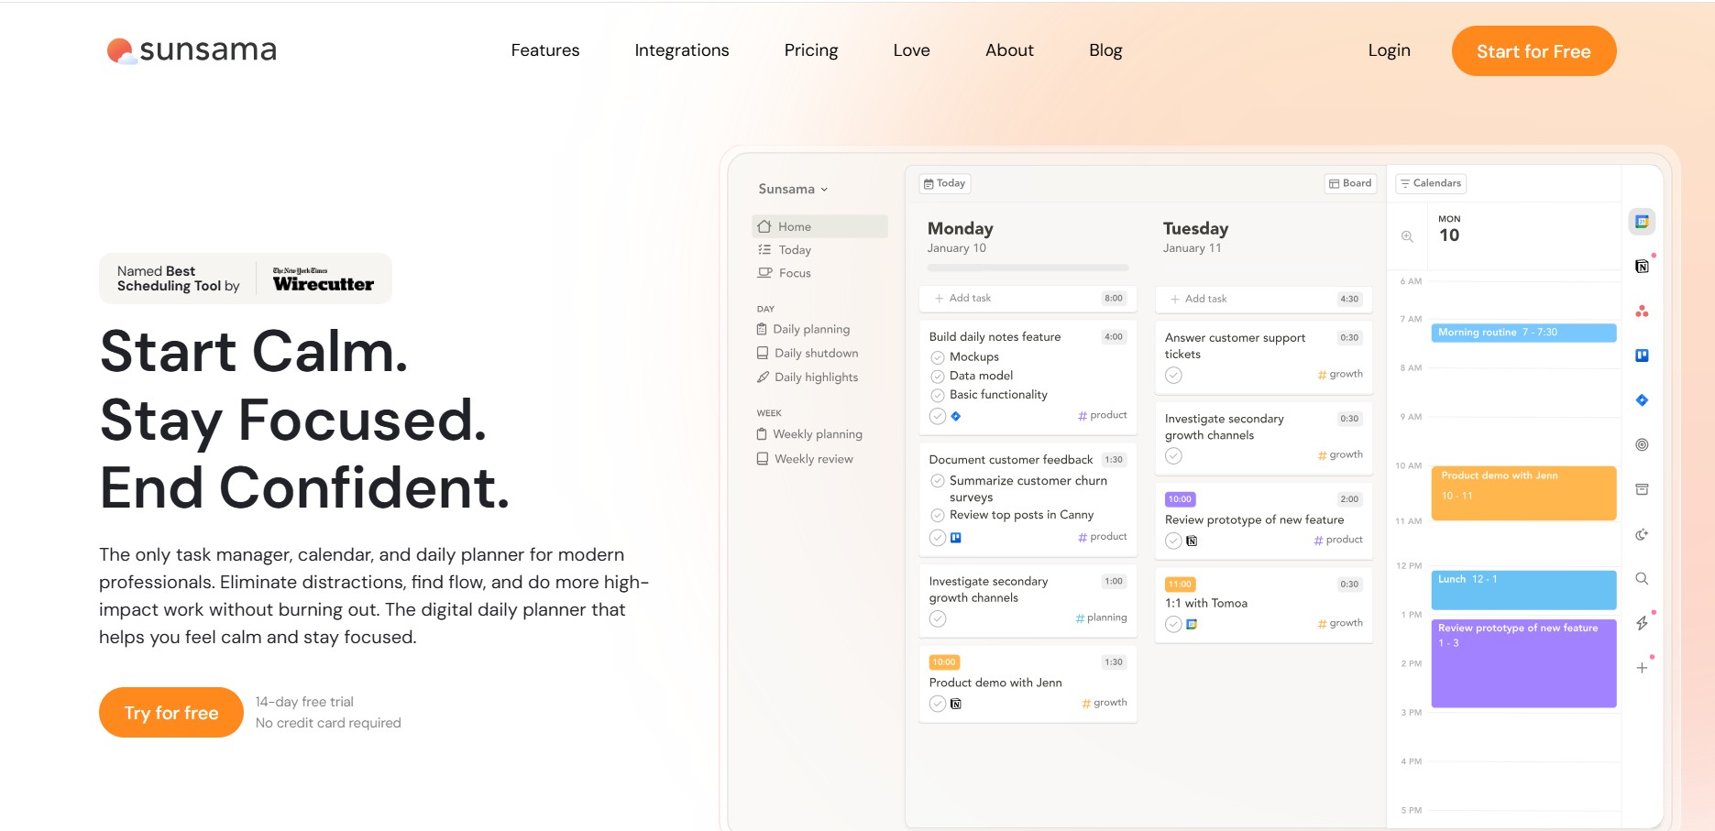Image resolution: width=1715 pixels, height=831 pixels.
Task: Open the Jira integration in the right rail
Action: click(1642, 400)
